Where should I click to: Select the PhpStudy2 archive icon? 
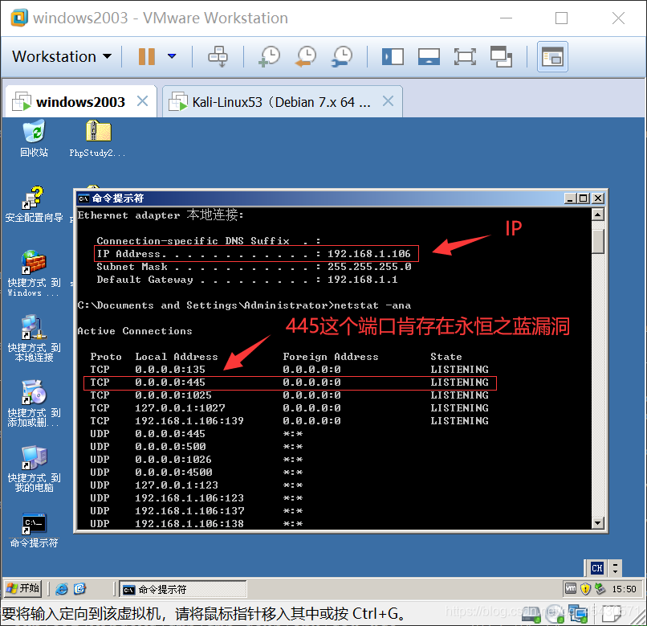pyautogui.click(x=98, y=138)
